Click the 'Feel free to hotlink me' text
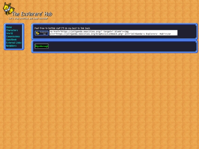The image size is (199, 149). coord(63,28)
